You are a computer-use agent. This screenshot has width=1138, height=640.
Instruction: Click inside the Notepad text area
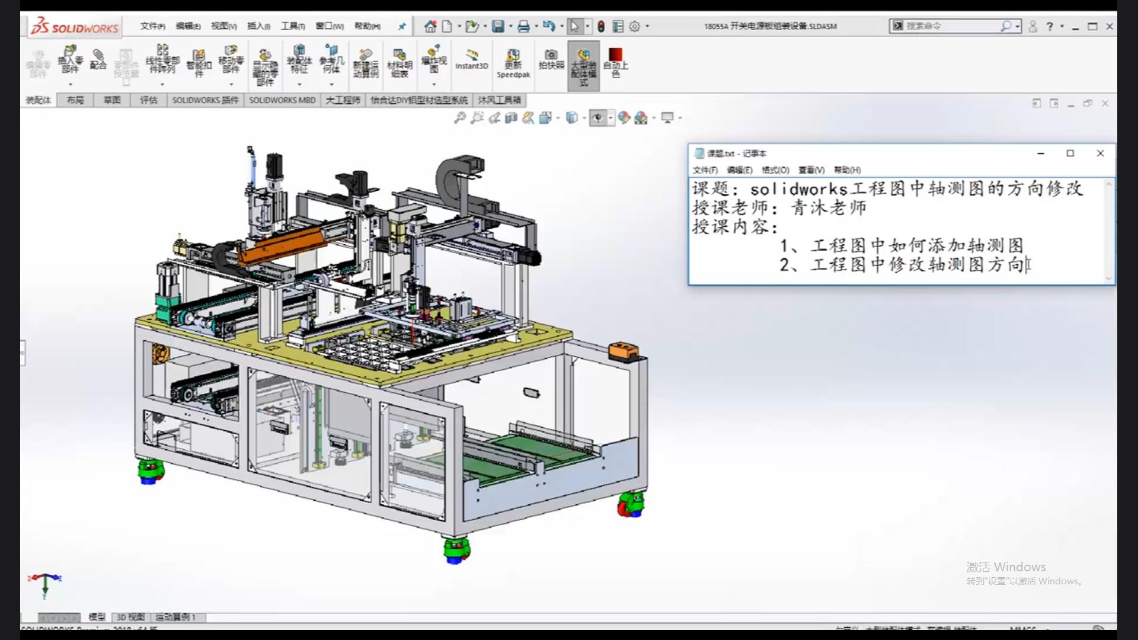tap(897, 231)
